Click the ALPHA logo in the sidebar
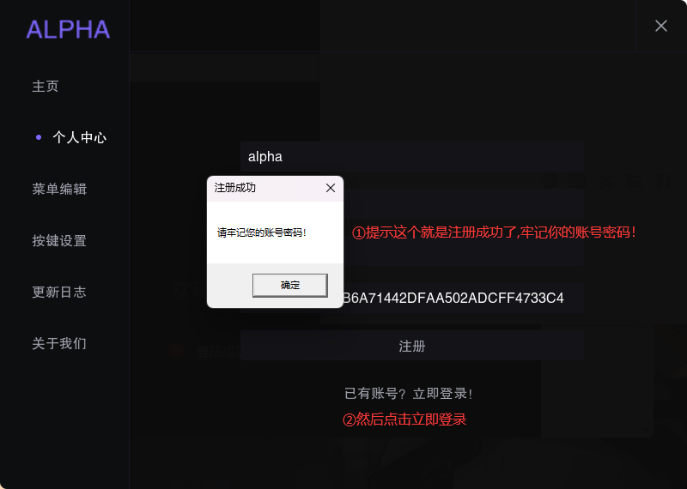687x489 pixels. [x=68, y=29]
